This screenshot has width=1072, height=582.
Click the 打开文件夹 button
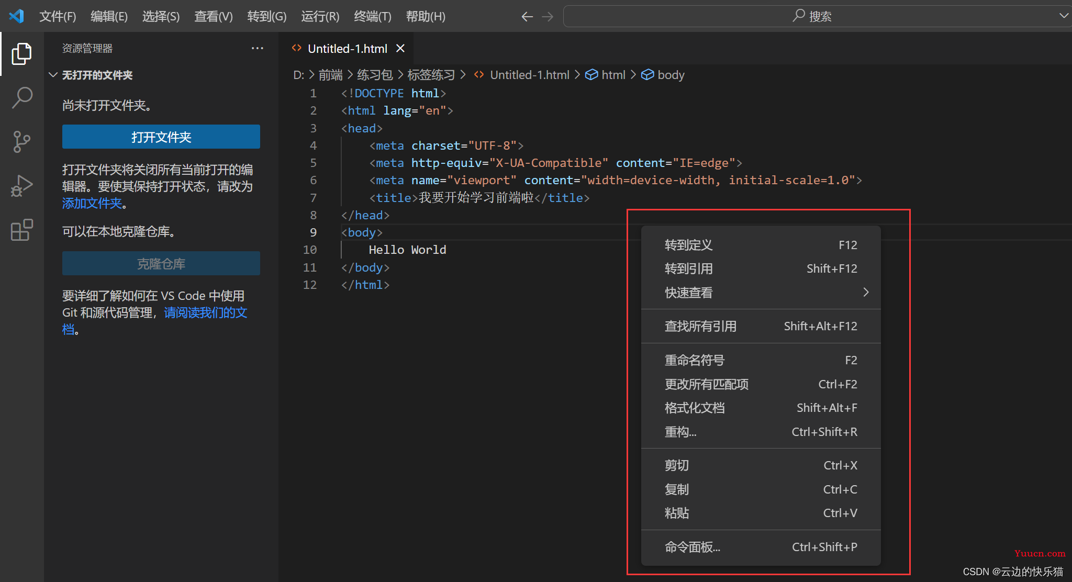pyautogui.click(x=161, y=137)
